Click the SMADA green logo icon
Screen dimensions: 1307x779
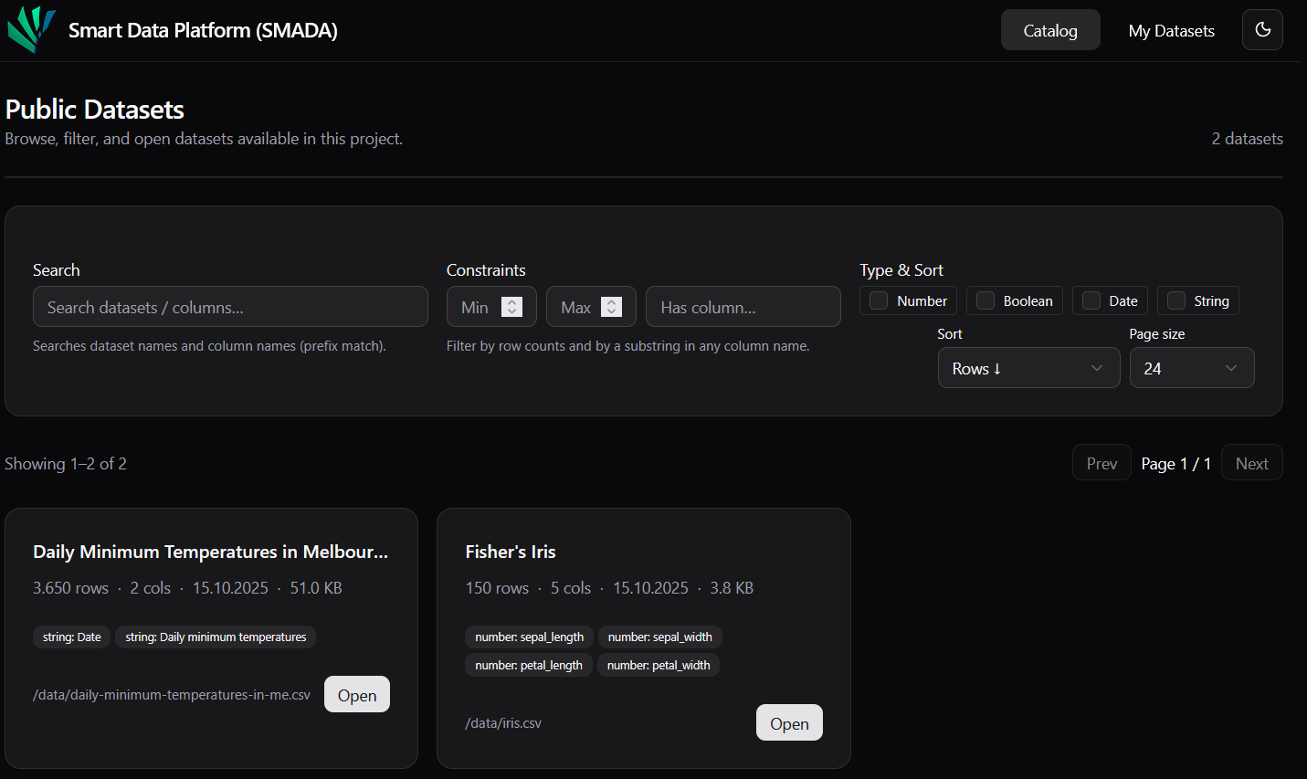(32, 29)
